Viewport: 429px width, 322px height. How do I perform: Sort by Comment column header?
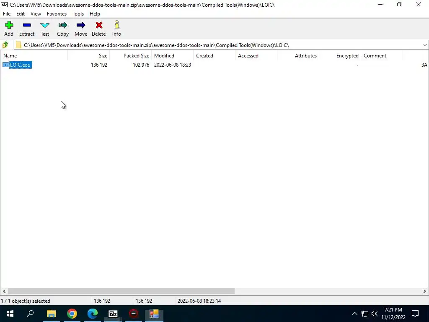pos(382,56)
